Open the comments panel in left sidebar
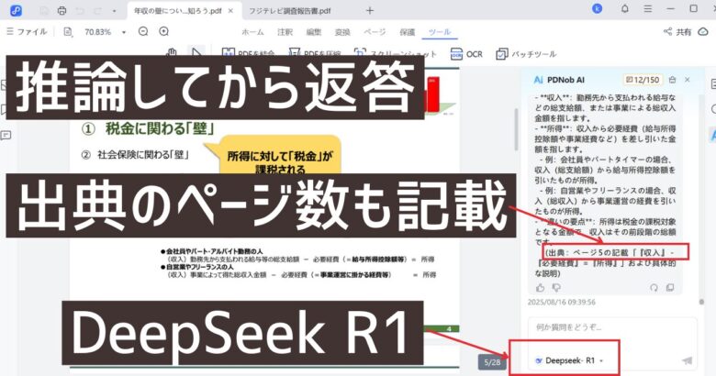 pyautogui.click(x=6, y=136)
